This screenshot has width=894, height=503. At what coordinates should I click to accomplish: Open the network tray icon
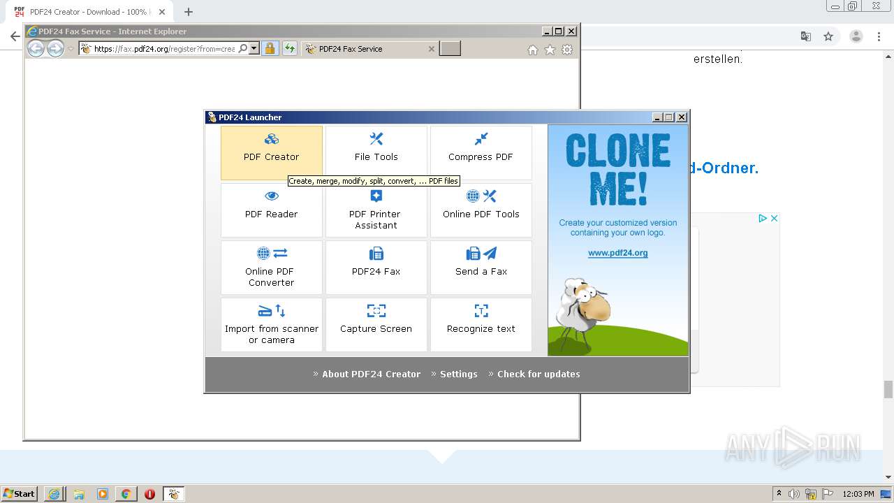pos(811,494)
